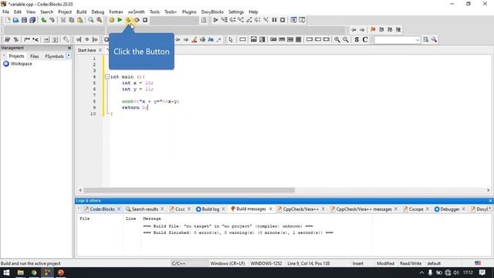Click the Cut scissors icon
Viewport: 494px width, 278px height.
coord(63,20)
